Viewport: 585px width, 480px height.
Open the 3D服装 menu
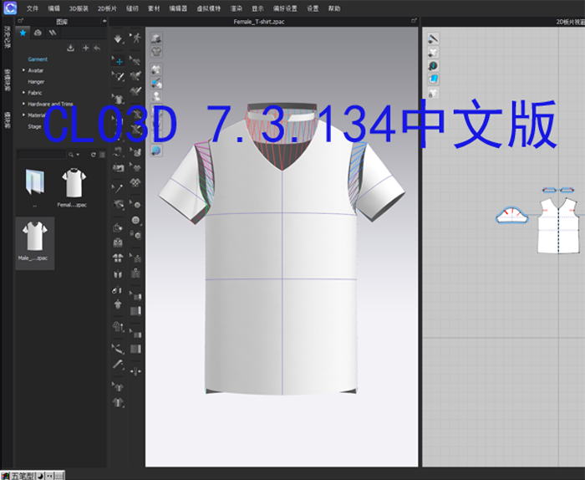click(x=79, y=8)
